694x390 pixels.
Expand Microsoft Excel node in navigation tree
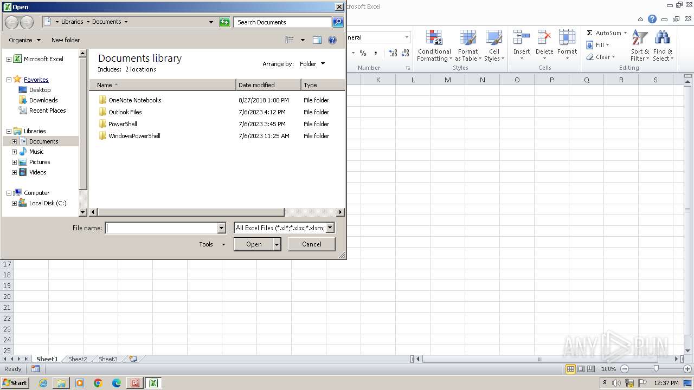click(9, 59)
